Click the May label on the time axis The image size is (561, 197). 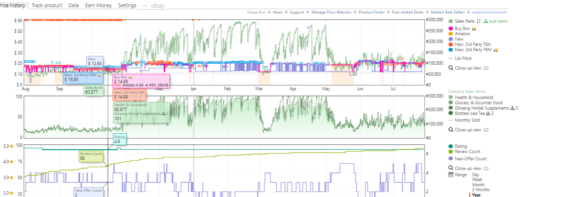pos(326,89)
